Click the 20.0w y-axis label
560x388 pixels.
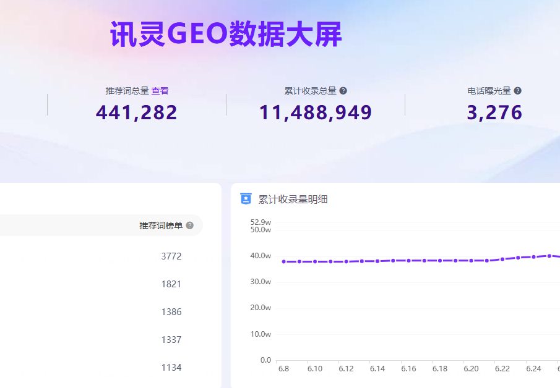coord(261,308)
